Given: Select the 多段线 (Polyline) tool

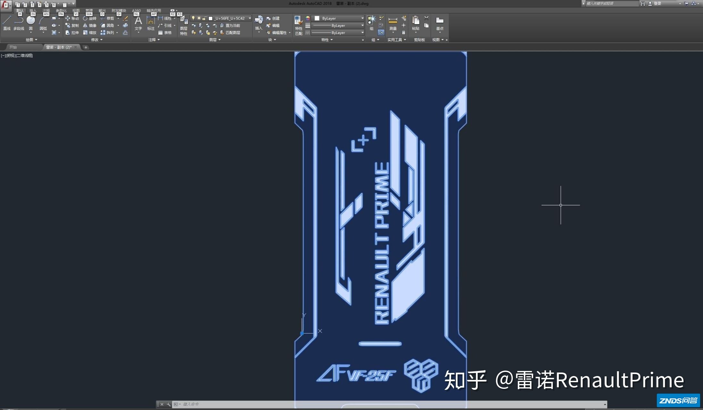Looking at the screenshot, I should pos(19,23).
